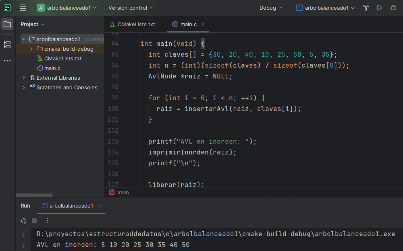The width and height of the screenshot is (403, 251).
Task: Show more tool windows ellipsis
Action: [7, 61]
